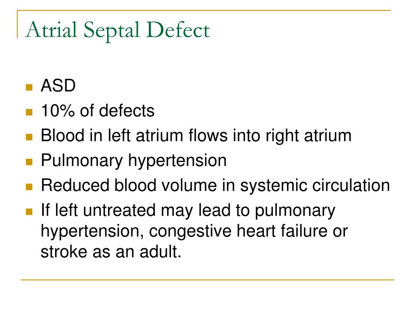Viewport: 415px width, 311px height.
Task: Select the '10% of defects' line
Action: click(97, 111)
